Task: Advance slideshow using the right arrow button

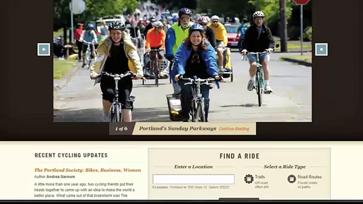Action: coord(321,50)
